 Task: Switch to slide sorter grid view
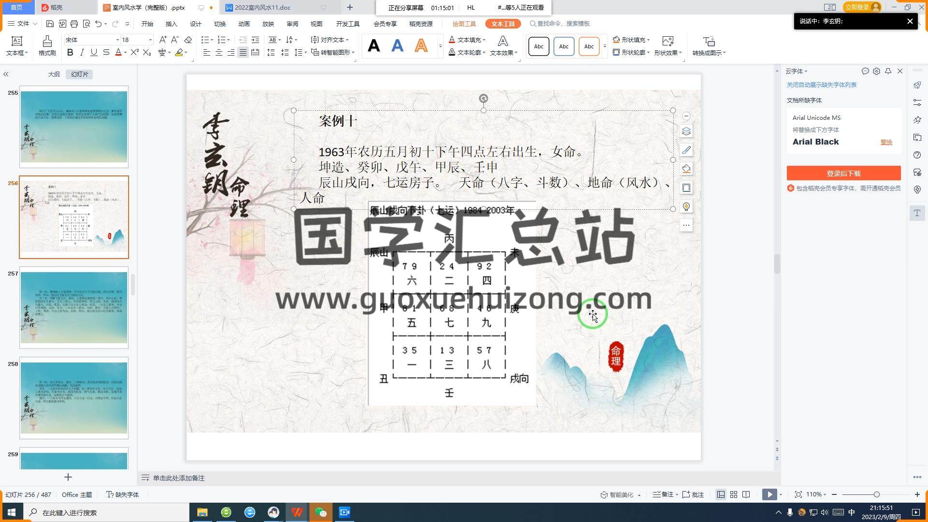pyautogui.click(x=734, y=494)
